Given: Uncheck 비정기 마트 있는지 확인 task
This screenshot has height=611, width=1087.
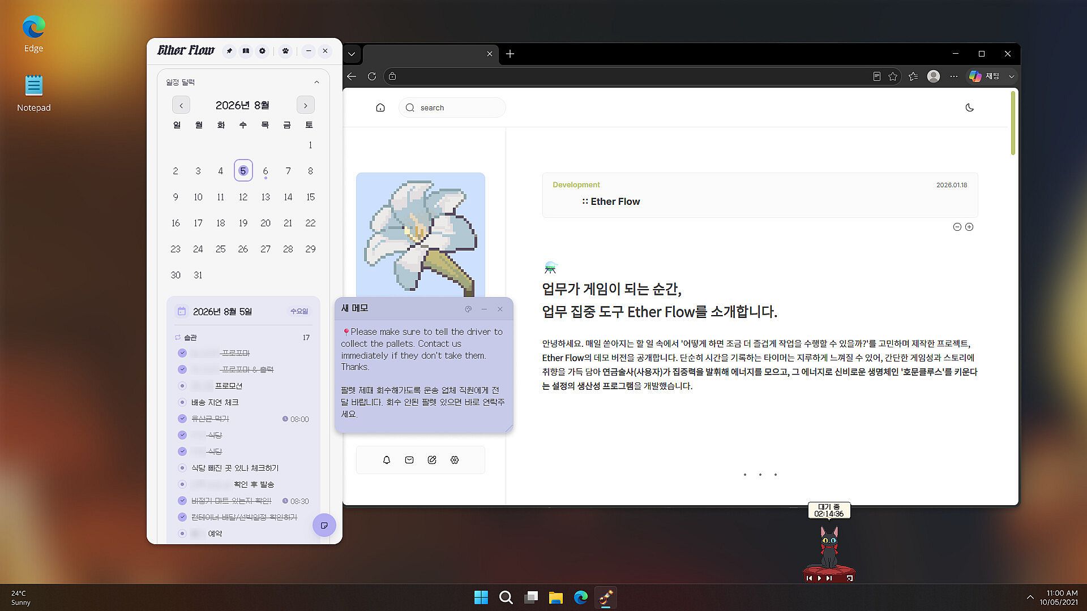Looking at the screenshot, I should click(x=182, y=501).
